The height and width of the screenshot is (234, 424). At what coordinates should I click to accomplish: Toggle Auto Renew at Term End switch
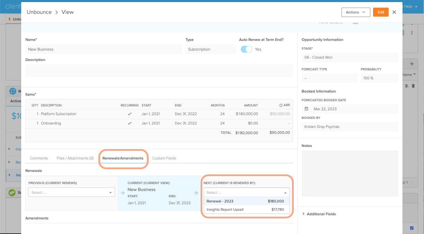(246, 49)
